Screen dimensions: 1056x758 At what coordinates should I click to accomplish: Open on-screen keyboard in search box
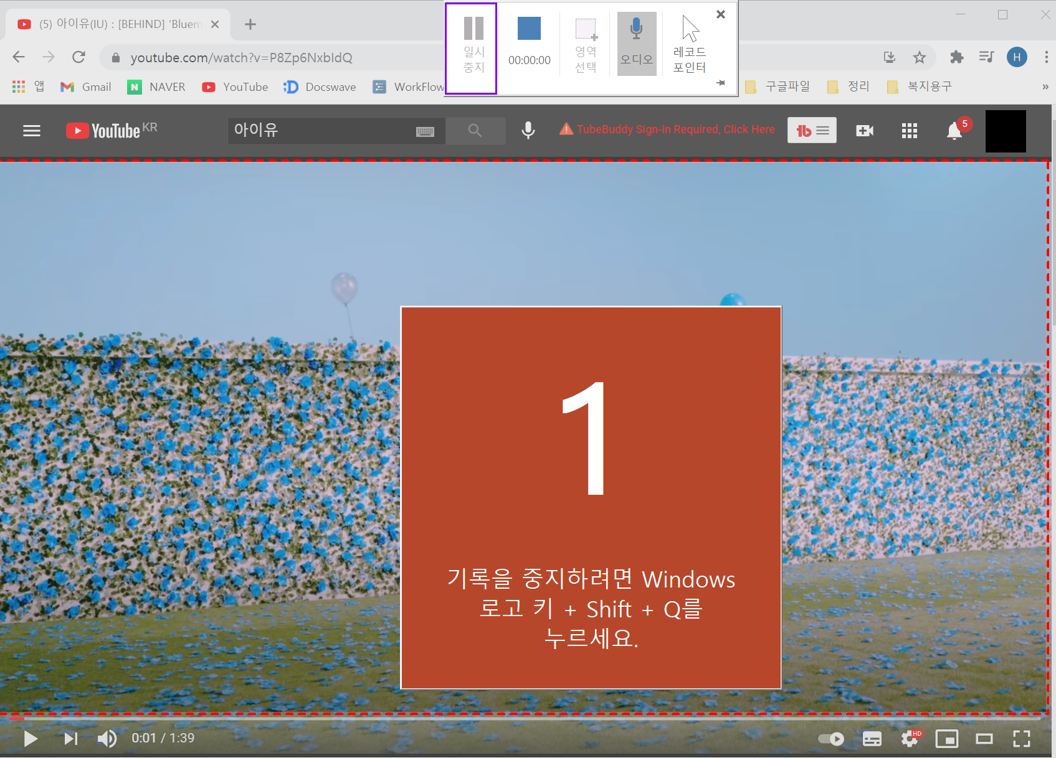(425, 131)
